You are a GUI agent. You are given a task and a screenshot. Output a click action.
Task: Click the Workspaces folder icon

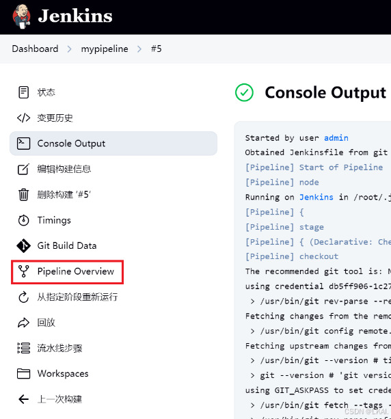pyautogui.click(x=23, y=374)
